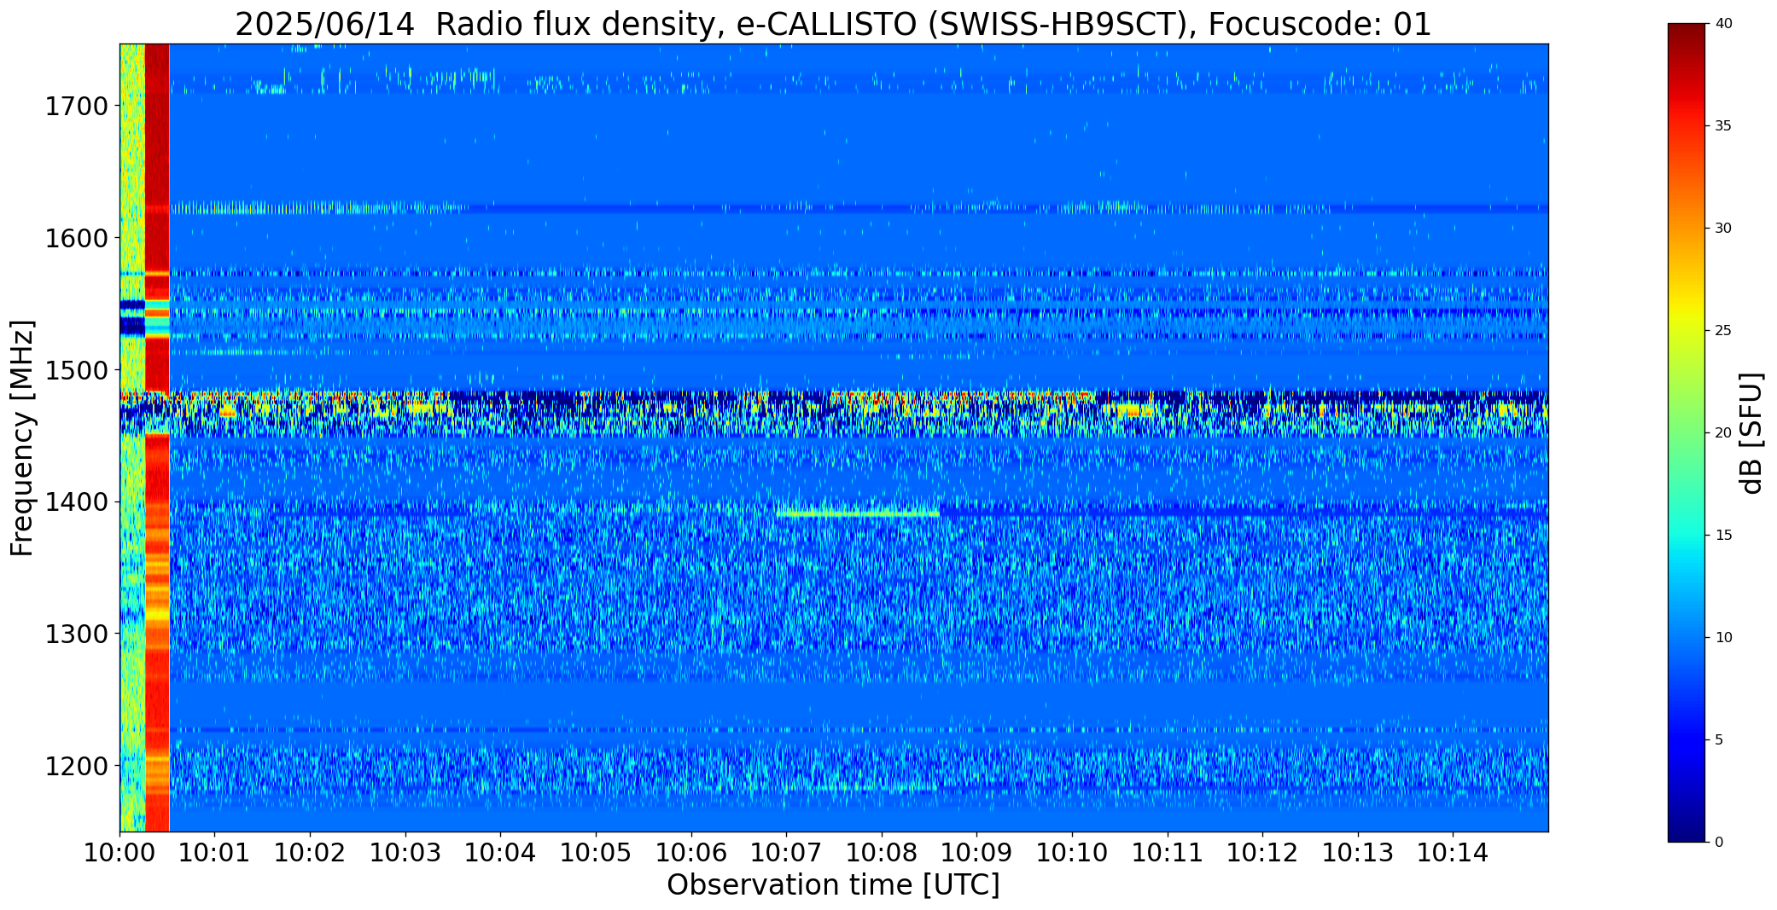
Task: Click the 10:08 time tick label
Action: coord(882,853)
